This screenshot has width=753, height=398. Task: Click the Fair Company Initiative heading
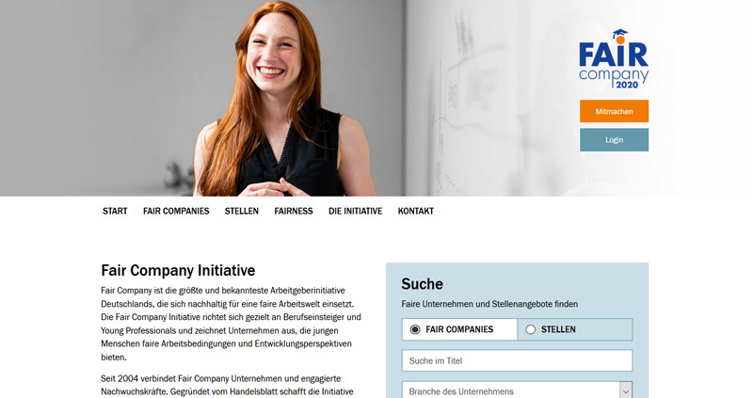tap(178, 270)
